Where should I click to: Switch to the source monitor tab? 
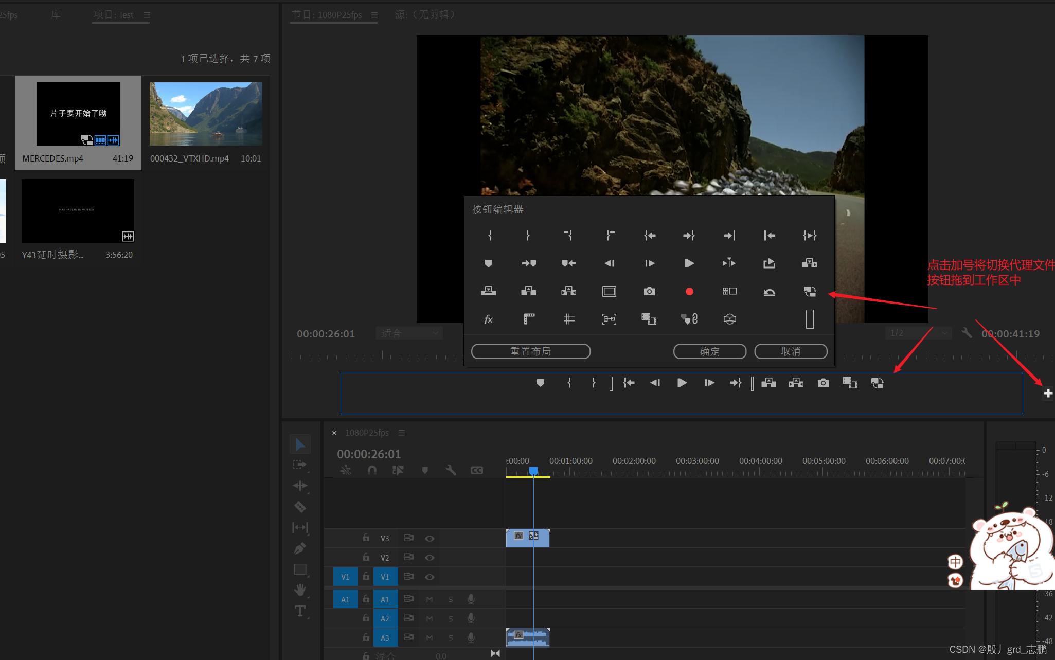tap(425, 15)
